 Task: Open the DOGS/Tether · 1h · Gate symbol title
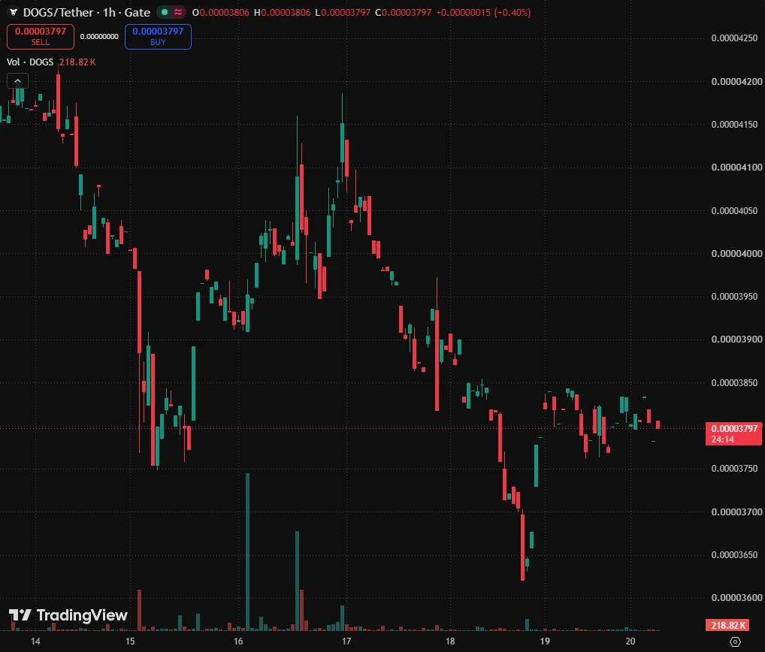pos(87,12)
